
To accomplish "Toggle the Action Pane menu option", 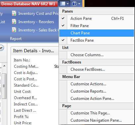I will click(97, 19).
